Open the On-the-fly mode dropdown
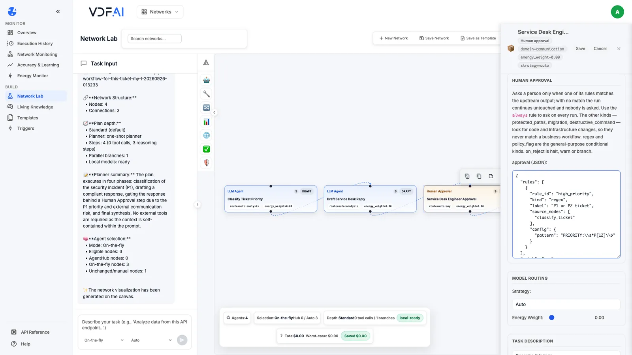632x355 pixels. click(104, 340)
